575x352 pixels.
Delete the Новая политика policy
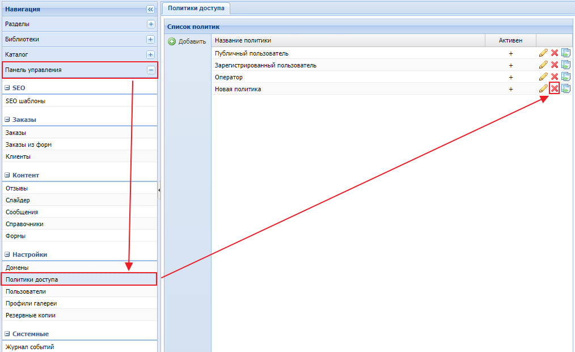555,88
